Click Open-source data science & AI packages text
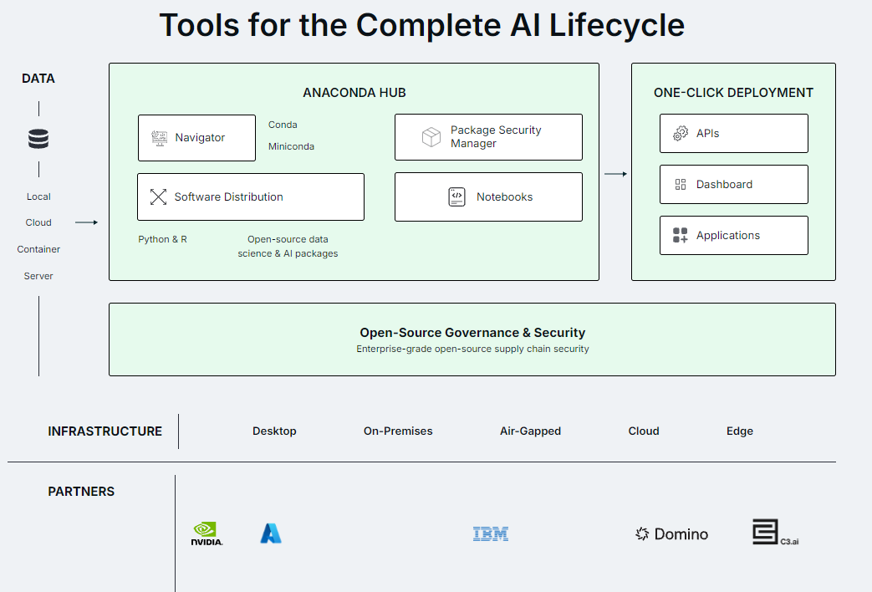 (288, 247)
